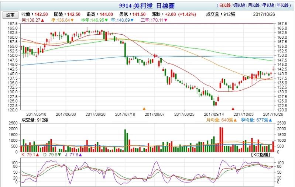Click the 成交量 912張 volume in the header
This screenshot has width=295, height=187.
[x=220, y=14]
